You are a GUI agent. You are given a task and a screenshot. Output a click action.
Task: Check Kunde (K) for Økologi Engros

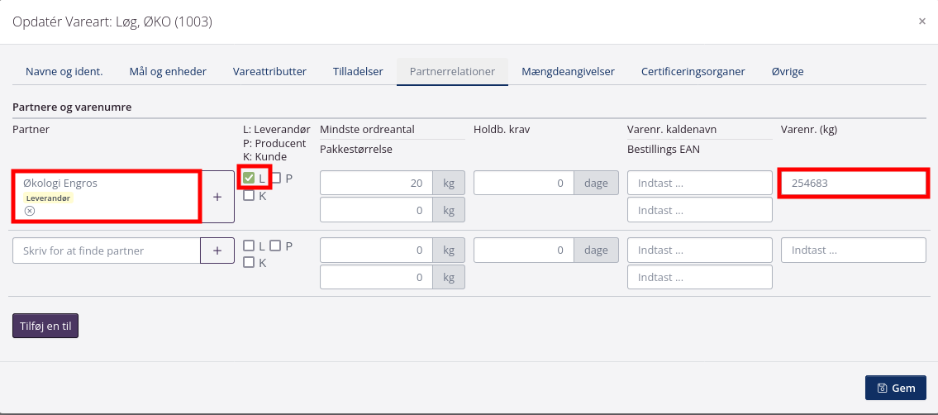pyautogui.click(x=249, y=196)
